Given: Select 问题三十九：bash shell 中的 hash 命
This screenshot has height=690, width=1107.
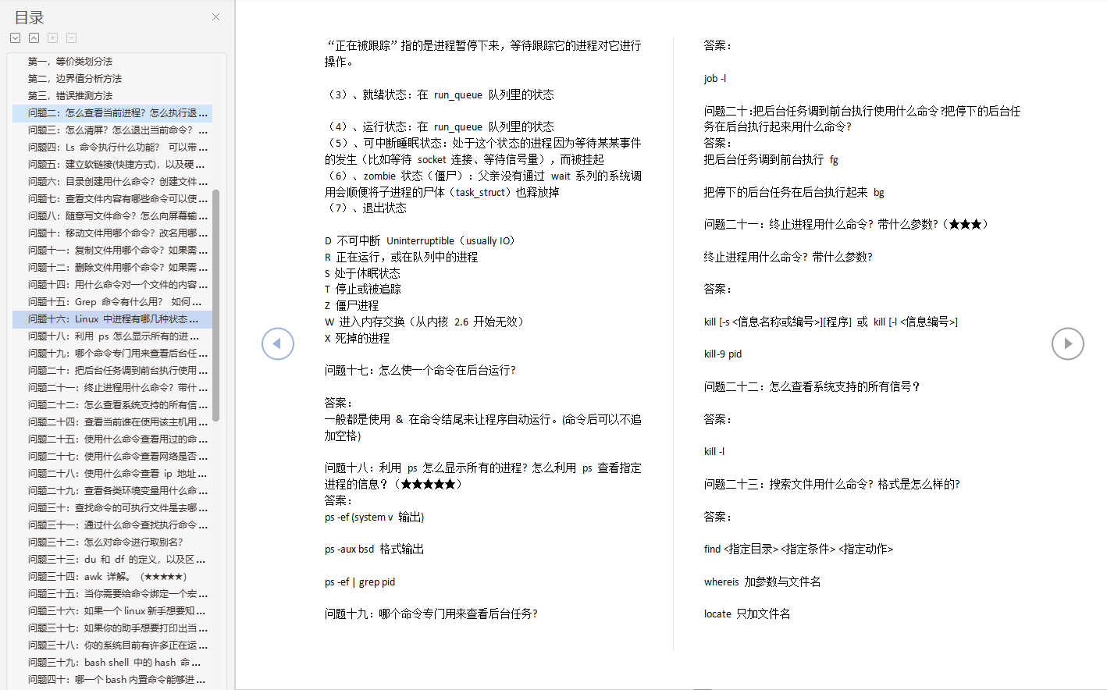Looking at the screenshot, I should tap(112, 663).
